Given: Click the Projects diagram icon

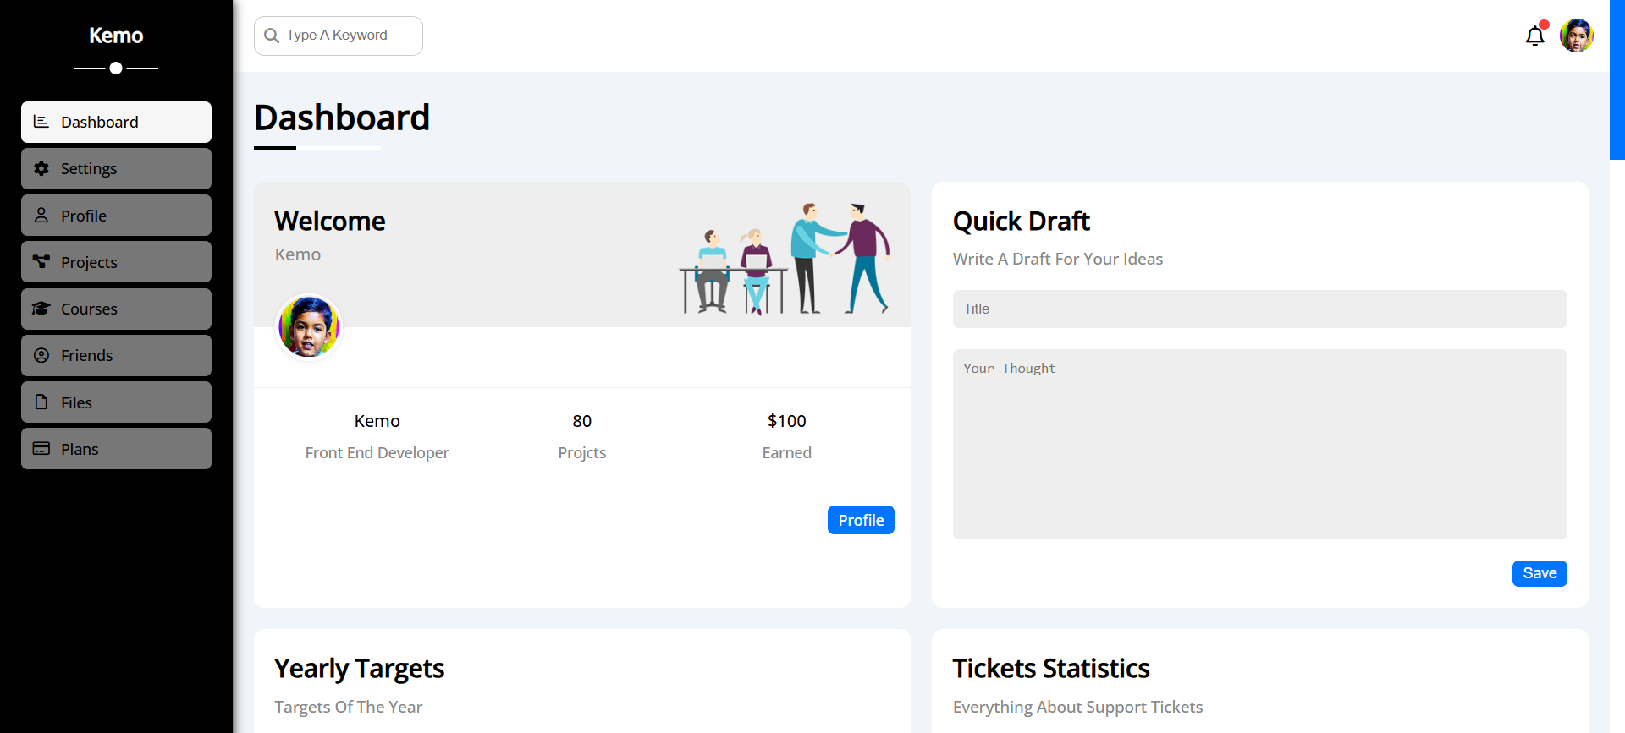Looking at the screenshot, I should pyautogui.click(x=41, y=262).
